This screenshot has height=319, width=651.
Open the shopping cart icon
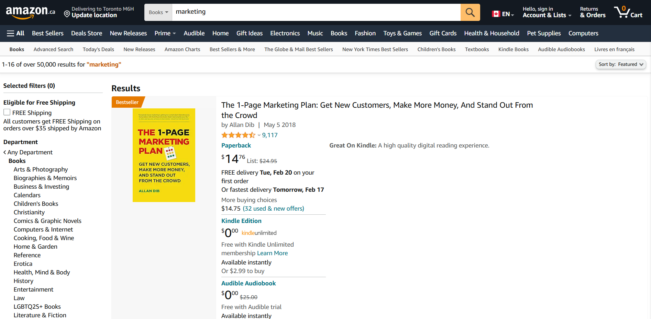tap(628, 12)
